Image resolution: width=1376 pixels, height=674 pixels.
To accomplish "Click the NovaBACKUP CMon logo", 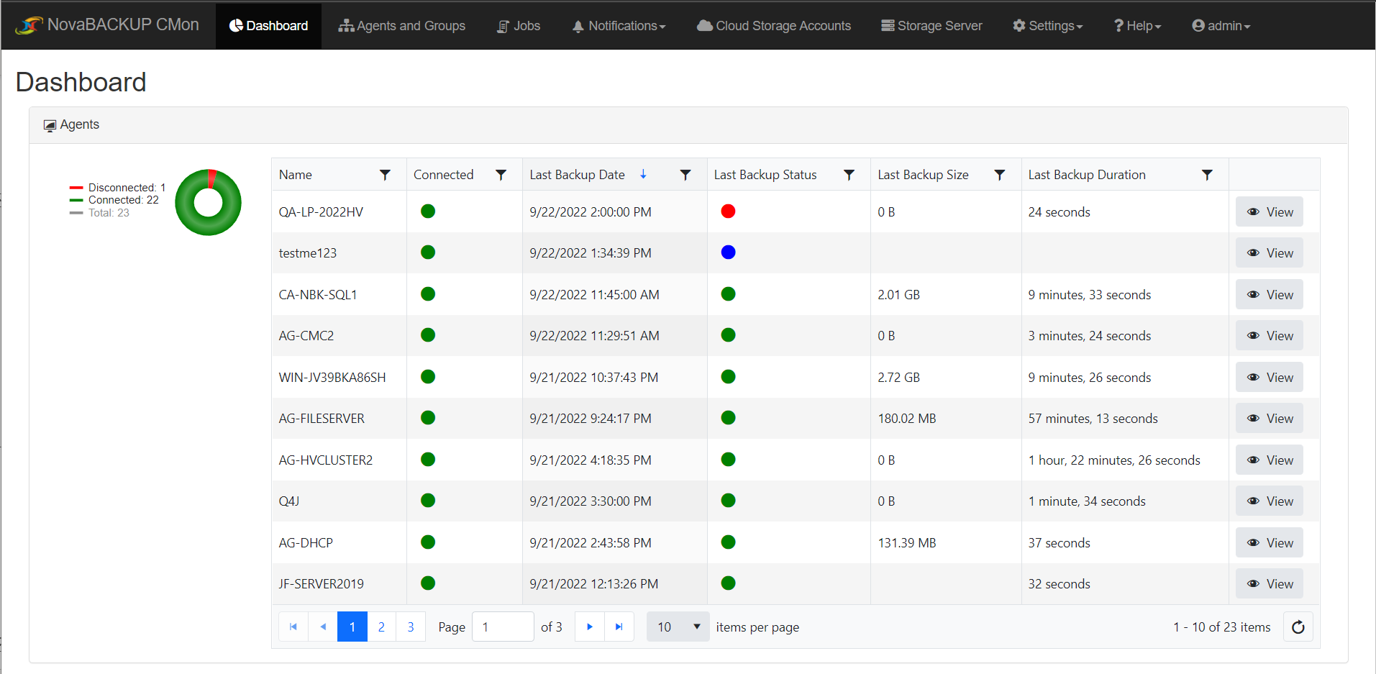I will [108, 25].
